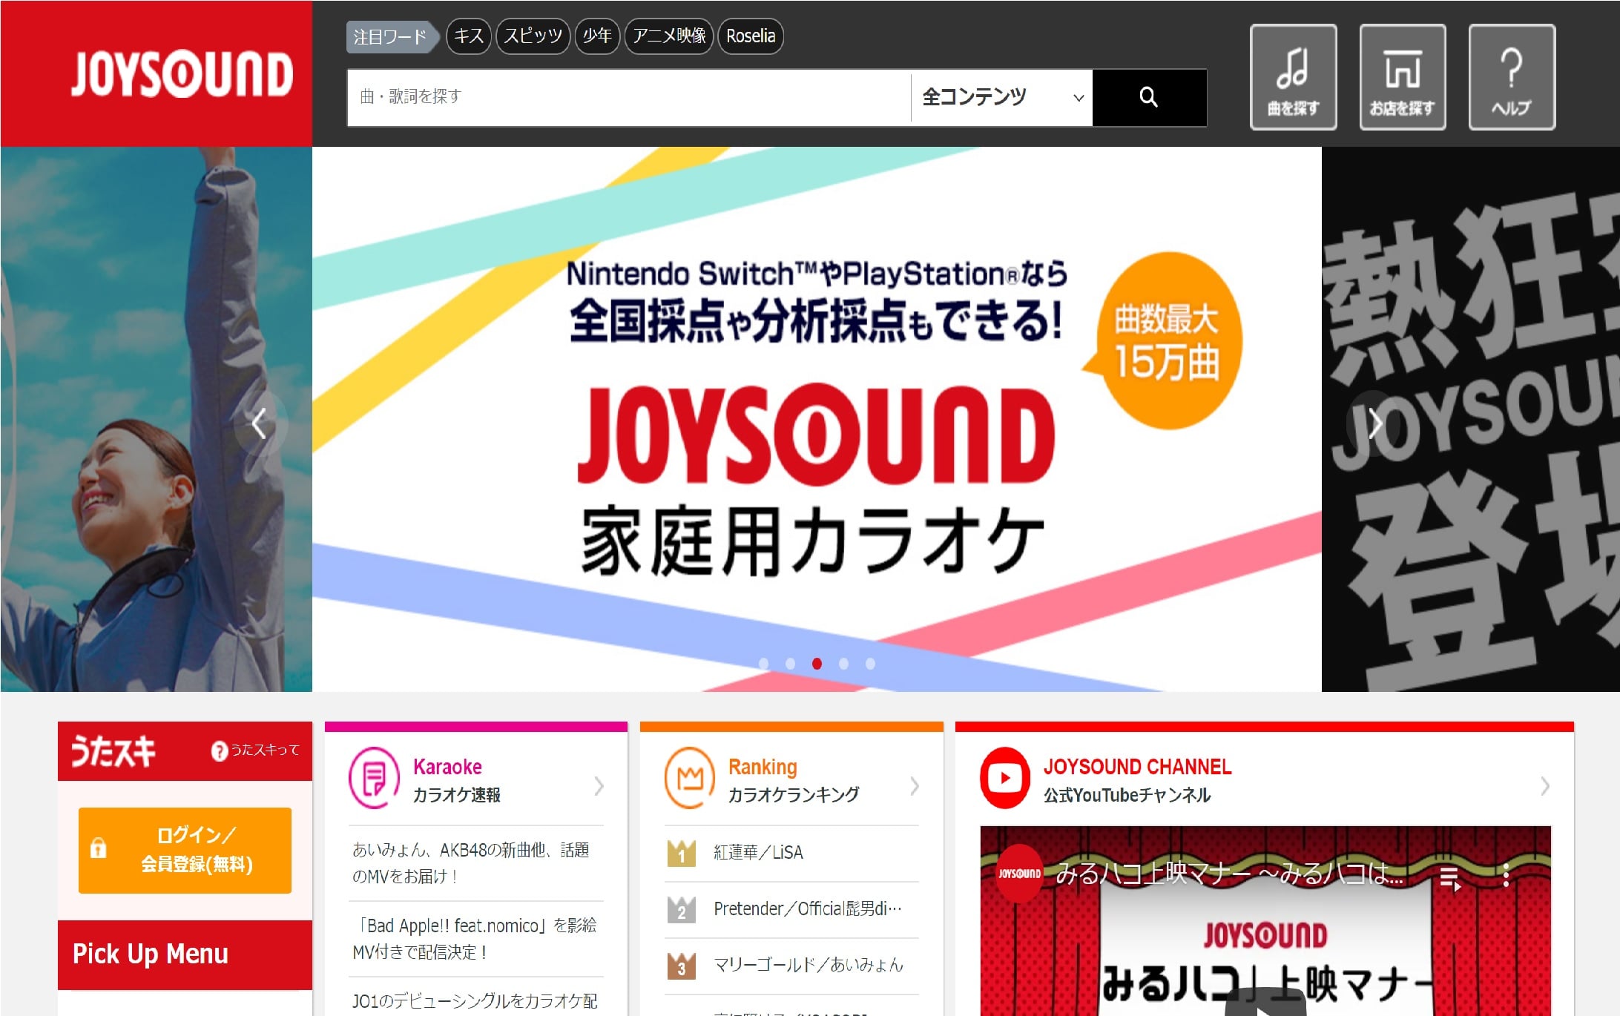Viewport: 1620px width, 1016px height.
Task: Click the song and lyrics search field
Action: point(628,97)
